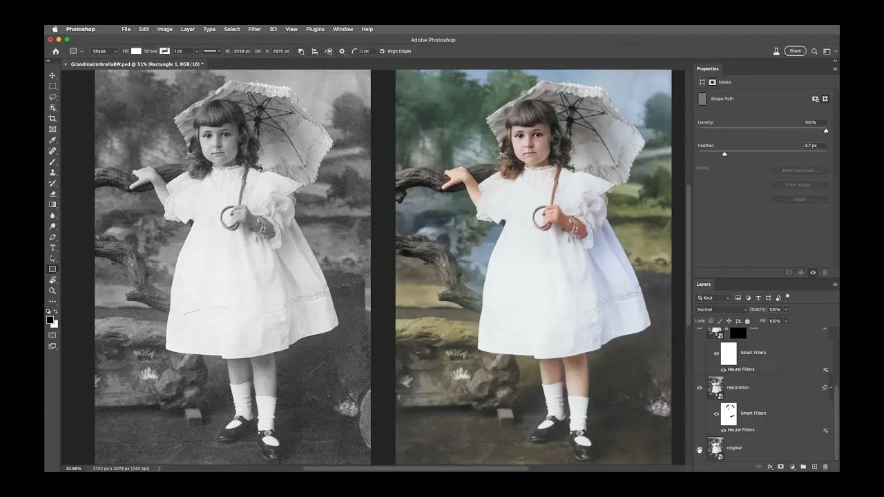The height and width of the screenshot is (497, 884).
Task: Select the fx layer styles icon
Action: (x=769, y=467)
